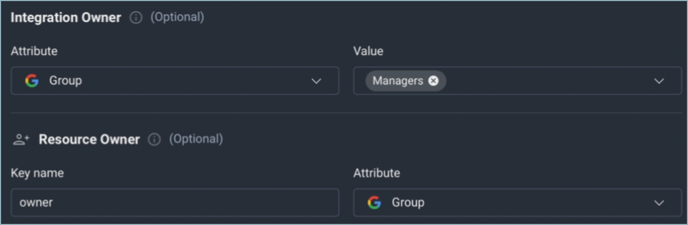Viewport: 688px width, 225px height.
Task: Click the '(Optional)' text after Resource Owner
Action: click(196, 139)
